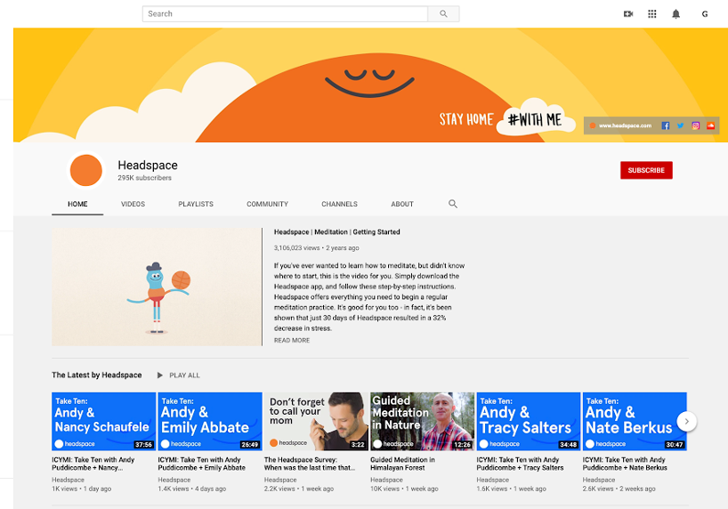Open title Take Ten + Tracy Salters

pos(520,464)
